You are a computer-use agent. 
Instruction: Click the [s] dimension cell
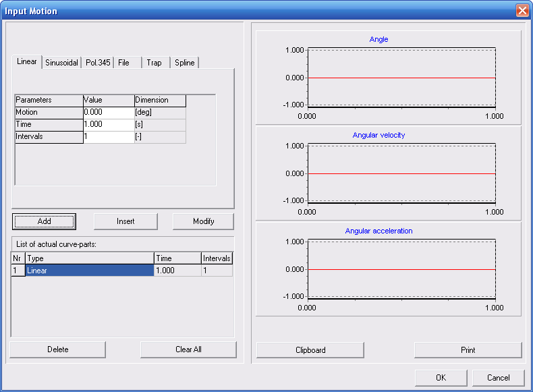coord(160,124)
